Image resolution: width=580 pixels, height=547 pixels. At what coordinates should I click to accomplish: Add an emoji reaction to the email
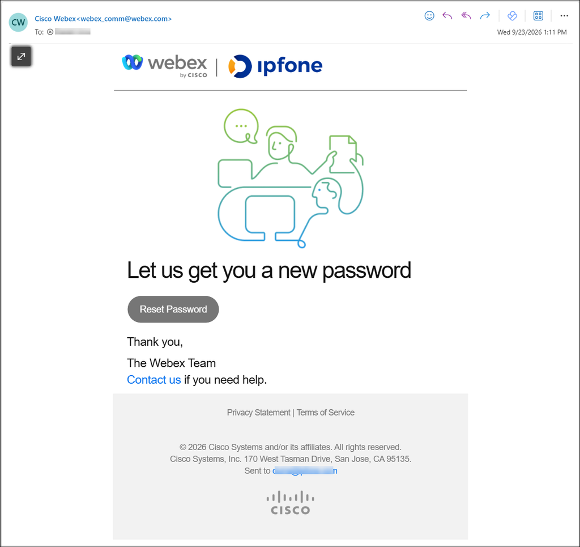(429, 15)
